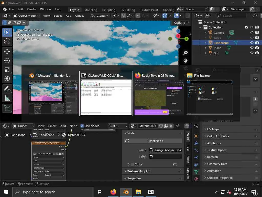Screen dimensions: 262x197
Task: Click the Material.004 name field
Action: point(148,126)
